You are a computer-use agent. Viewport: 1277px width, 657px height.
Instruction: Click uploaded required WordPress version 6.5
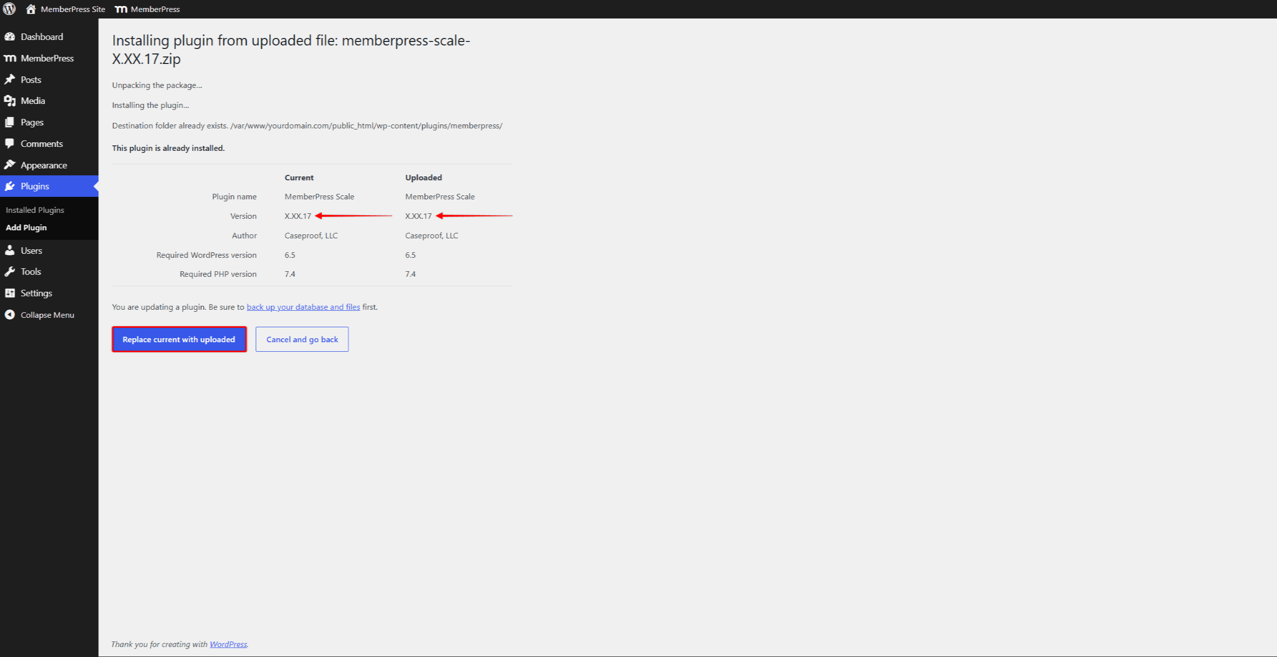[410, 255]
